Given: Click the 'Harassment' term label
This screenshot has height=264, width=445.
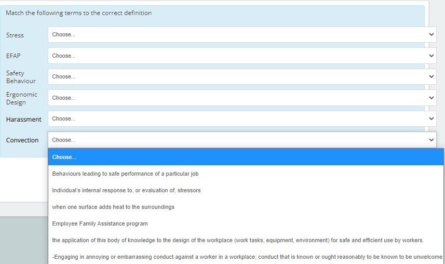Looking at the screenshot, I should 24,120.
